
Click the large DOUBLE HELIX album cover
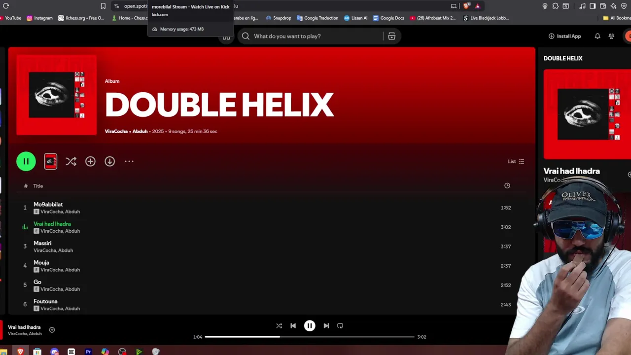[57, 95]
